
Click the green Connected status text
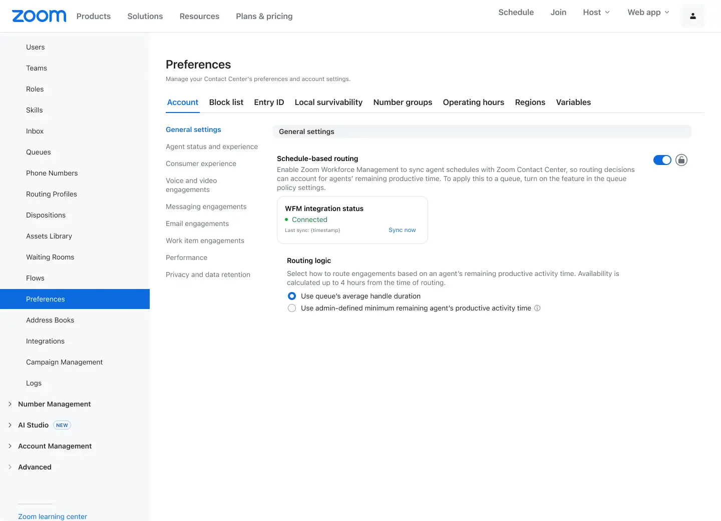coord(309,219)
